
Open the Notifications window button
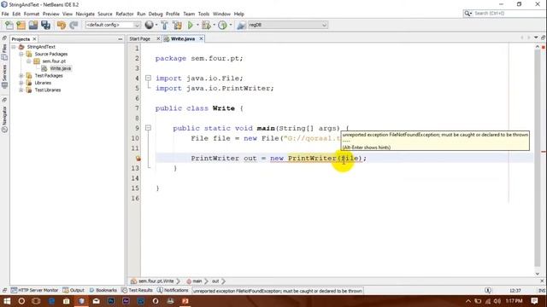click(x=173, y=290)
